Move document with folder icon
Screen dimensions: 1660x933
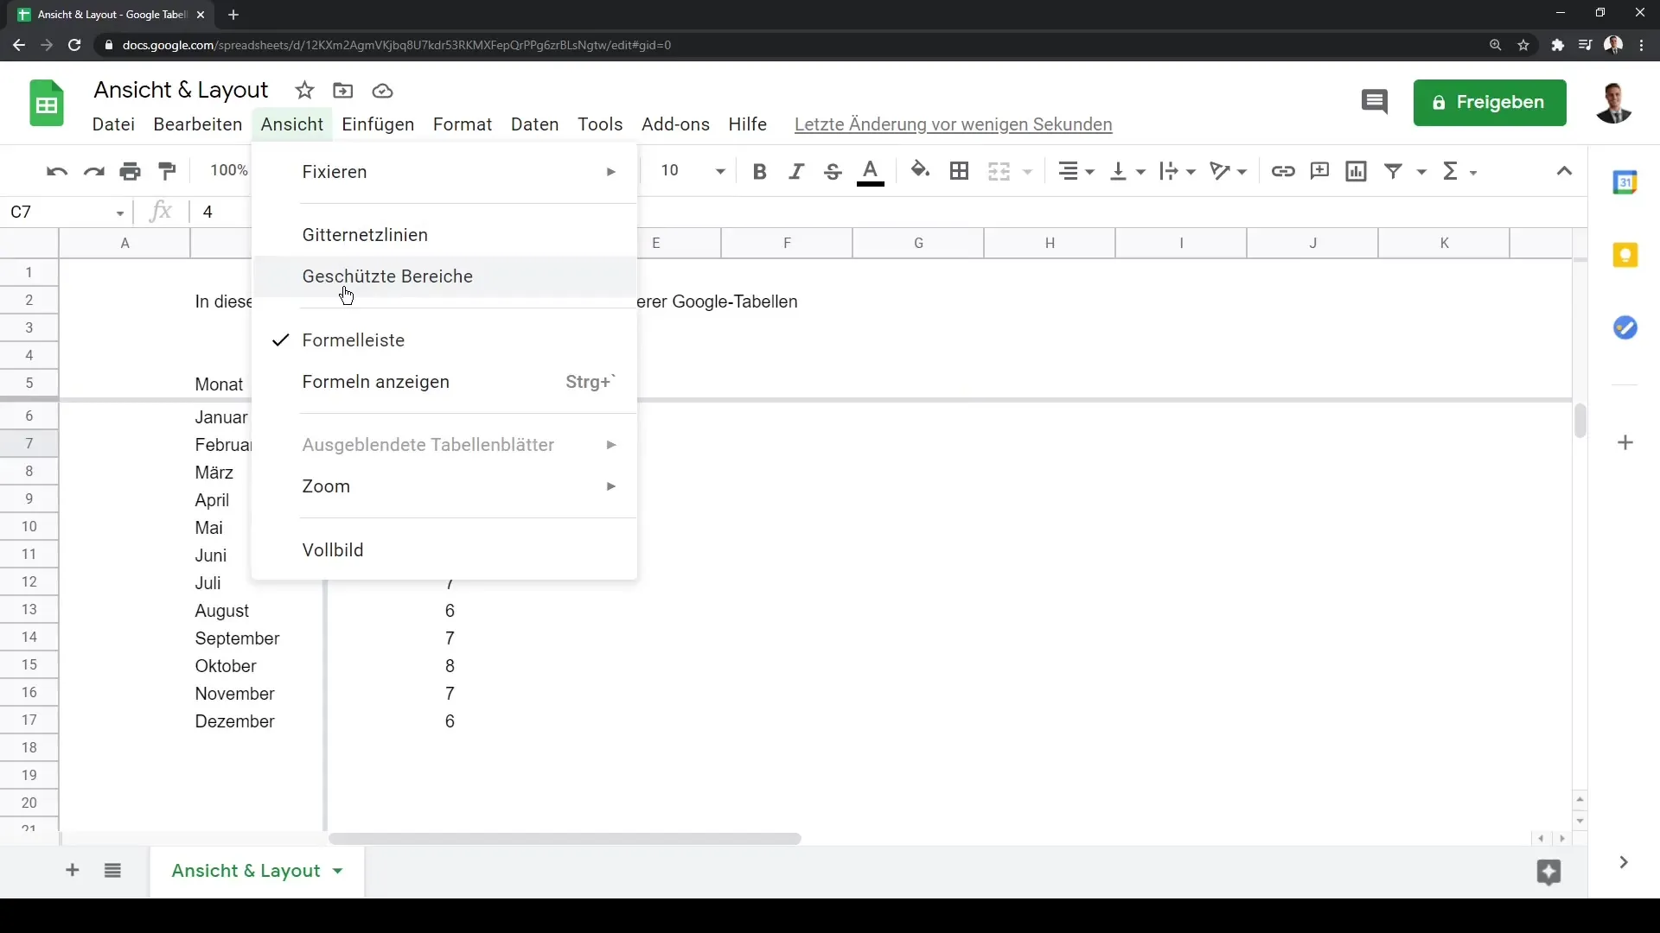click(x=343, y=91)
